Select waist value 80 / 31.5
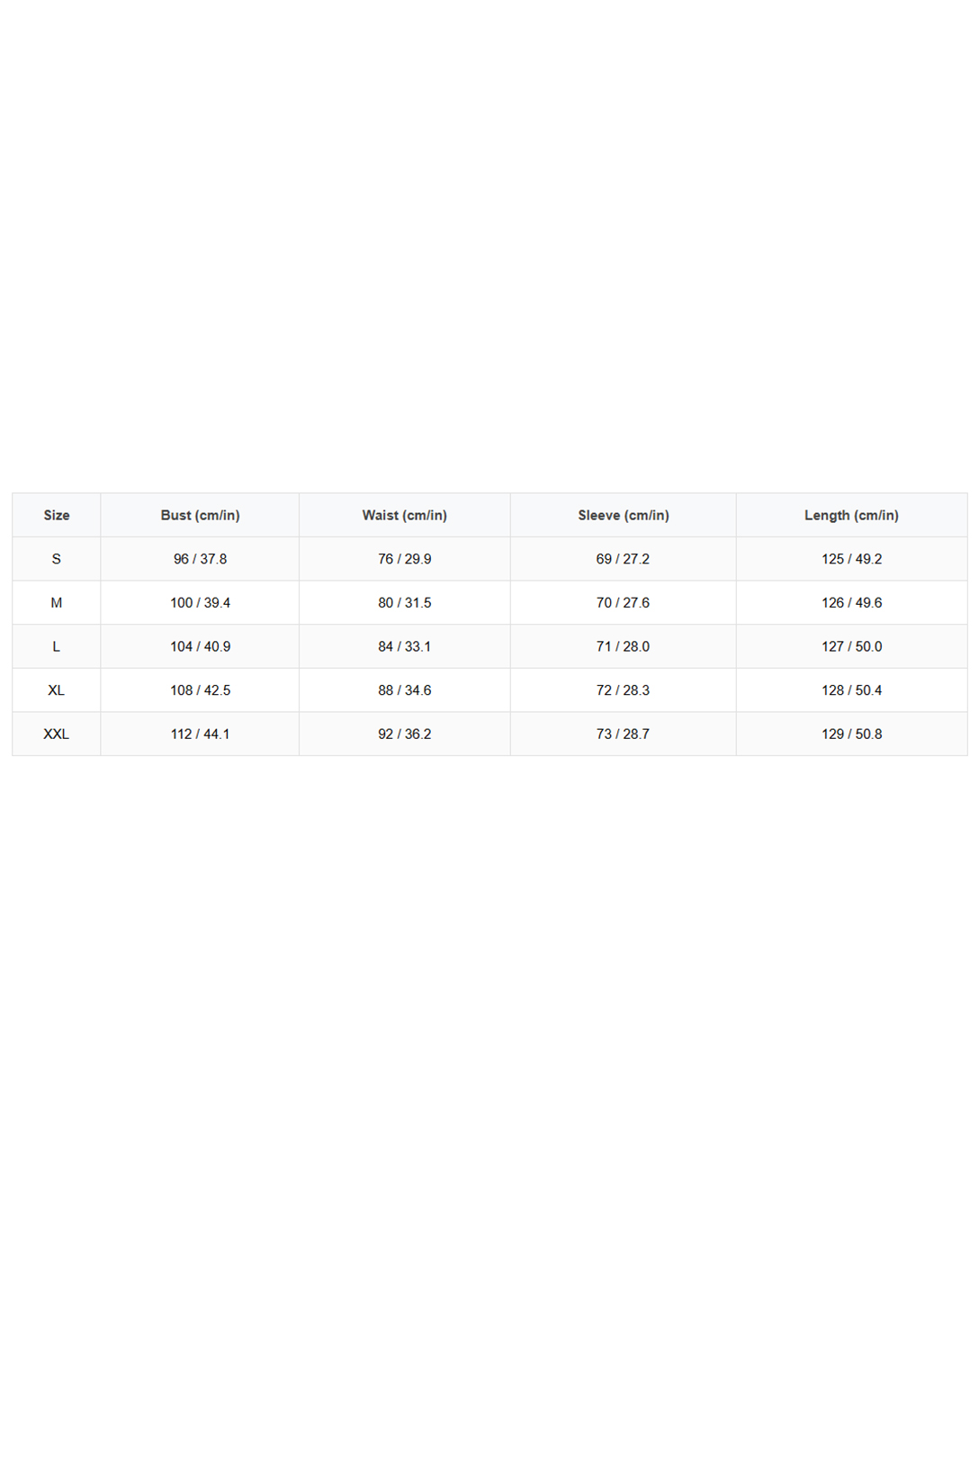Image resolution: width=979 pixels, height=1469 pixels. point(405,603)
